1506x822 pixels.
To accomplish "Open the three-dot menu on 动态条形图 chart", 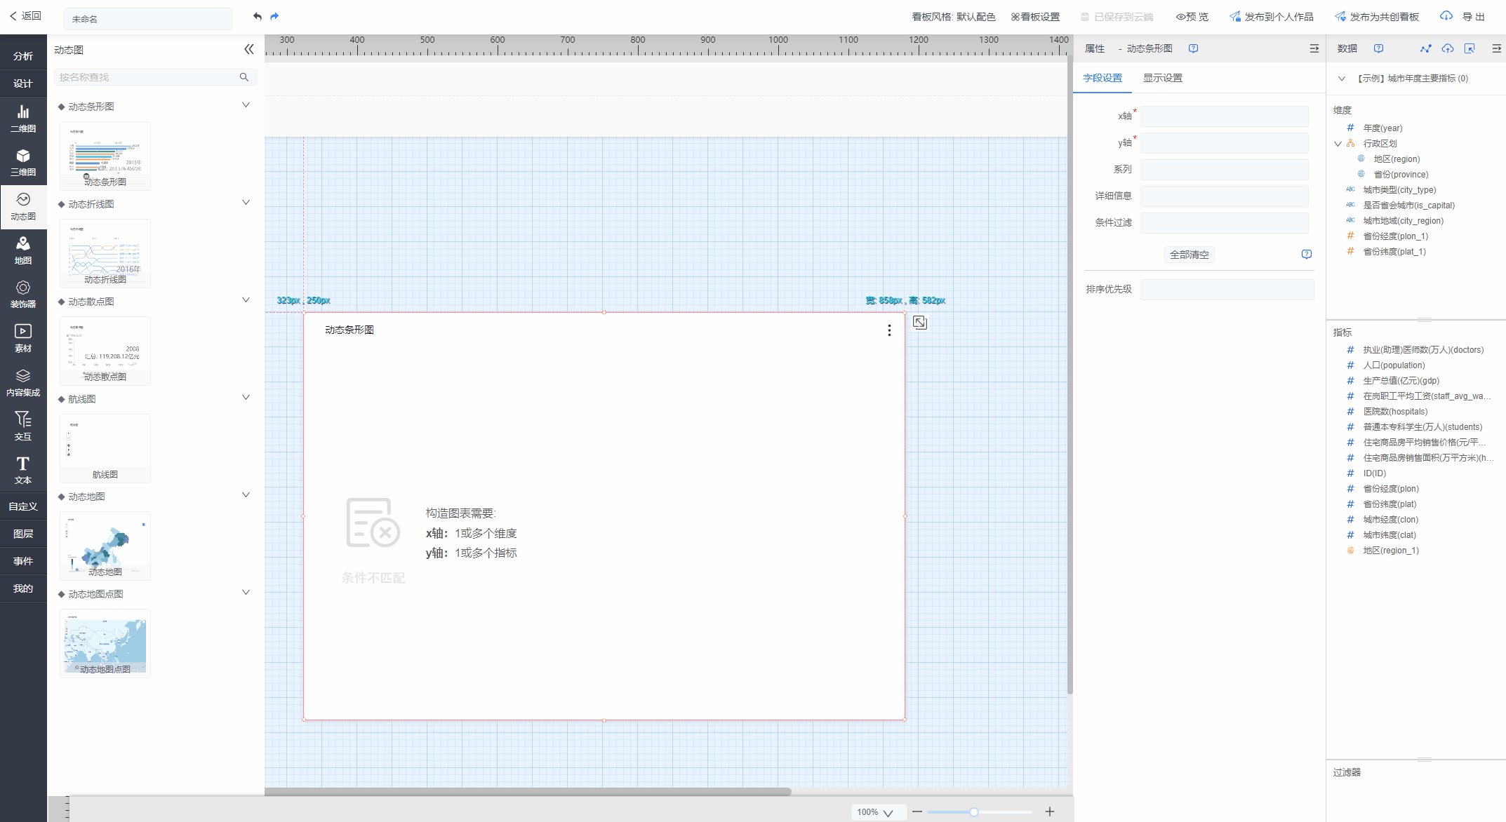I will [x=889, y=330].
